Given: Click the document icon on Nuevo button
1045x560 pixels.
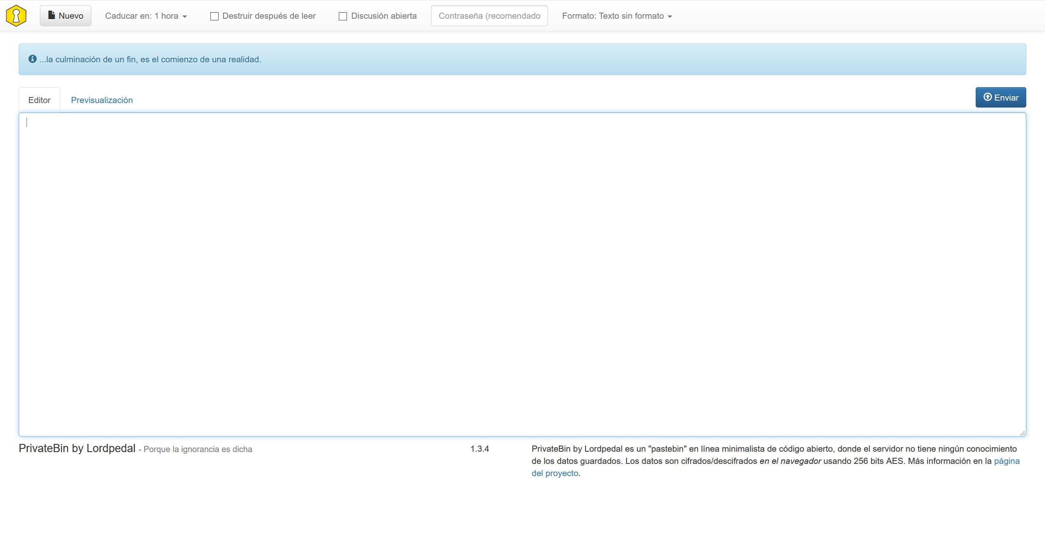Looking at the screenshot, I should pos(51,15).
